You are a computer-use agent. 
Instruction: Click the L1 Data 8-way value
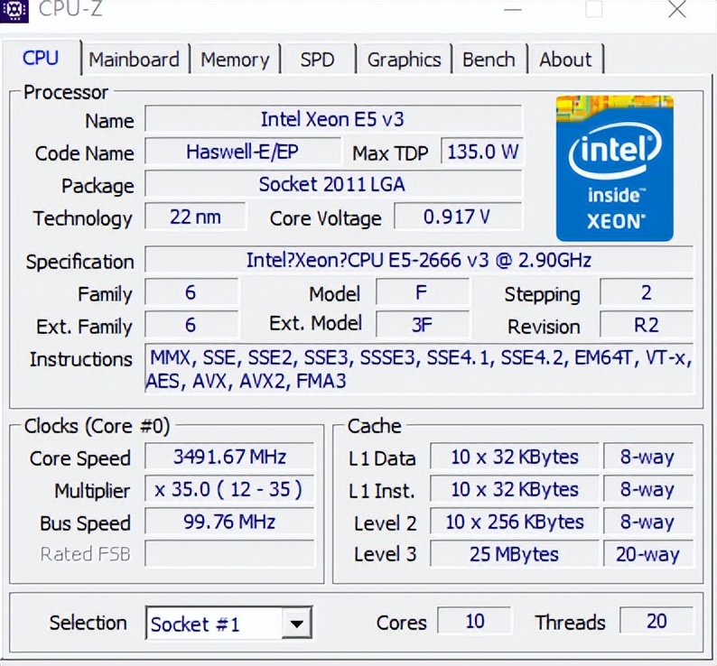pos(648,457)
